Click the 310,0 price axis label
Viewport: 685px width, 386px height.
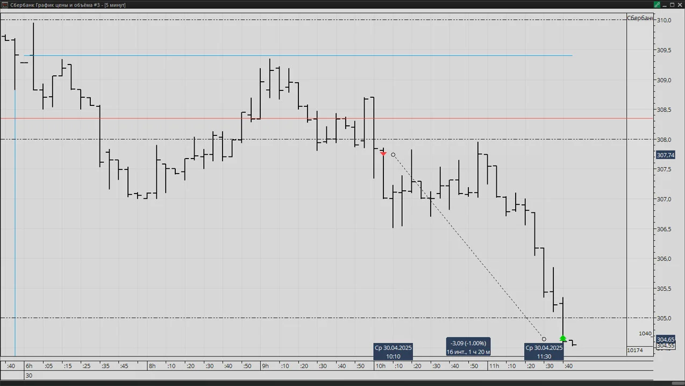[664, 20]
